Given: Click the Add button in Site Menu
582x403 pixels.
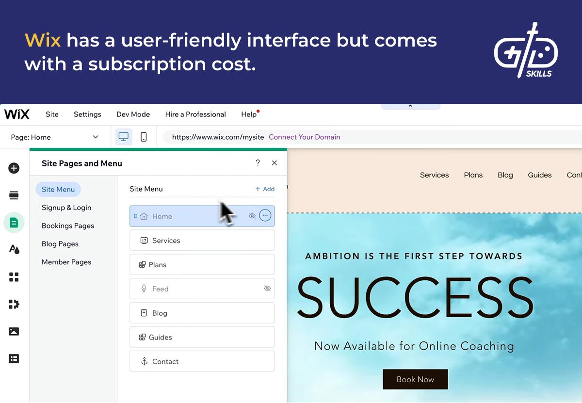Looking at the screenshot, I should [x=265, y=189].
